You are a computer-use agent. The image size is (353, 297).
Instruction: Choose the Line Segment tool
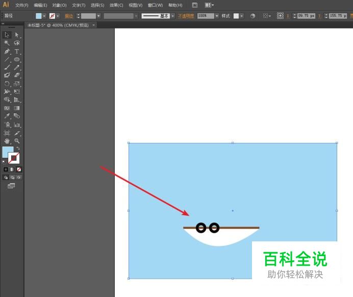pos(7,59)
